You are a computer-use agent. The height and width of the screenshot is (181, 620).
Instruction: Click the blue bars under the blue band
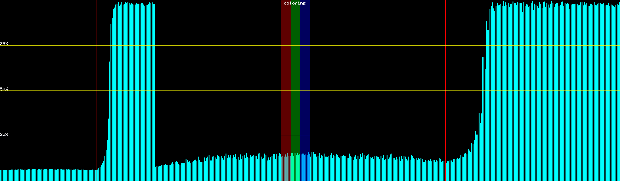[305, 168]
